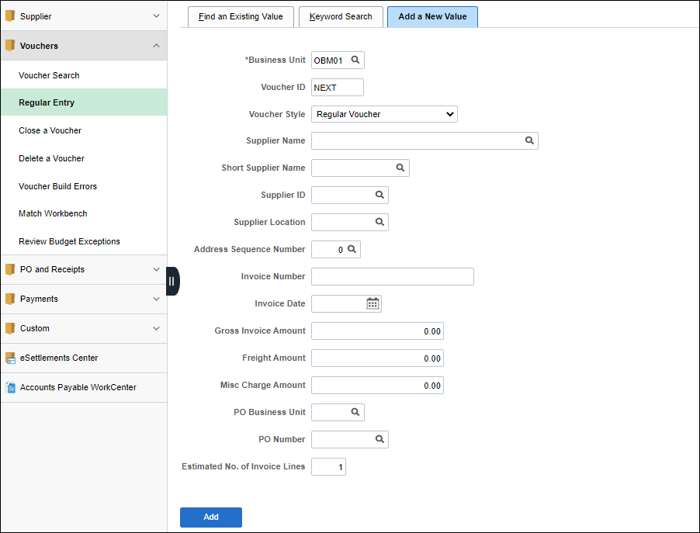
Task: Open Review Budget Exceptions page
Action: pyautogui.click(x=69, y=241)
